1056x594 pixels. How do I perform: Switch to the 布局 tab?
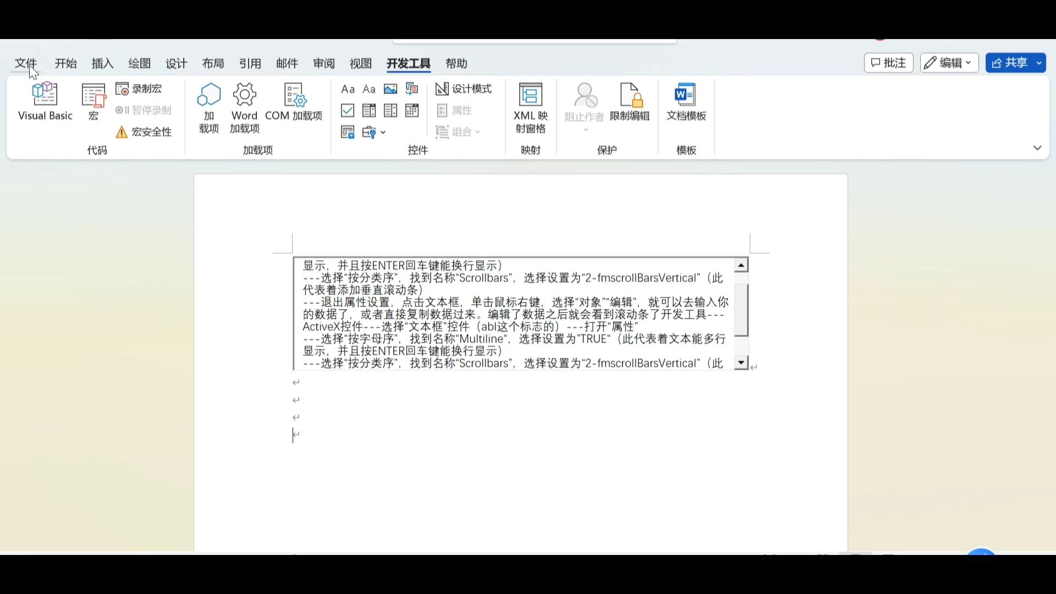pos(213,63)
